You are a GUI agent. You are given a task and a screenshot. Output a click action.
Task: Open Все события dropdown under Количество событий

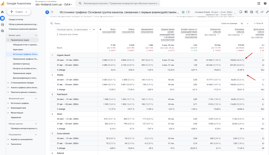coord(212,35)
